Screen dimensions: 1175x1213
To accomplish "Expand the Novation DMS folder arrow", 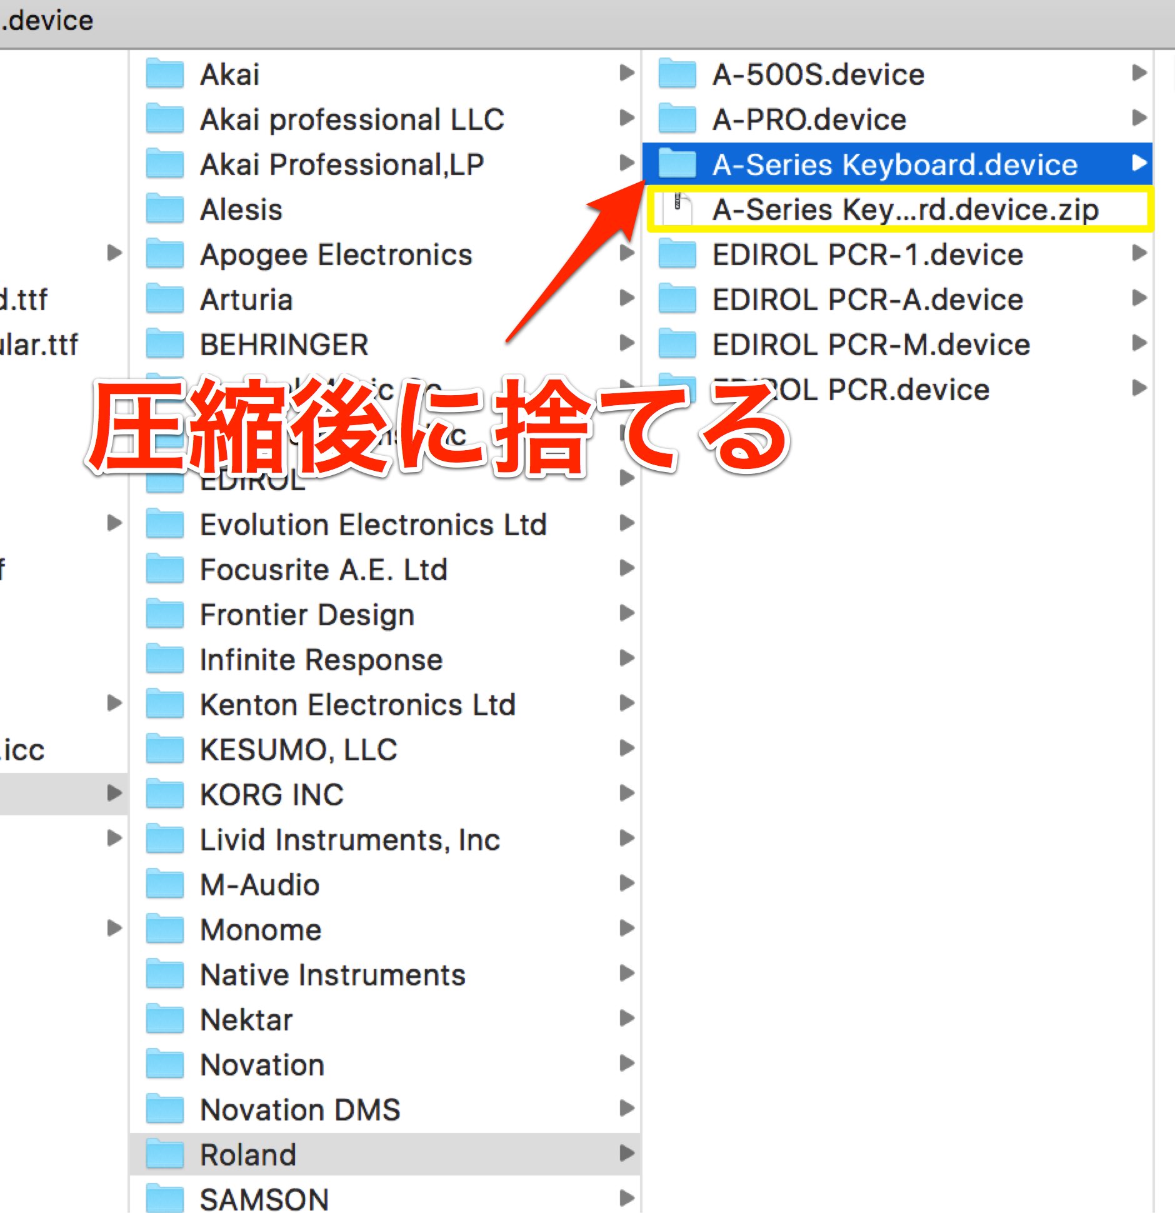I will tap(627, 1109).
